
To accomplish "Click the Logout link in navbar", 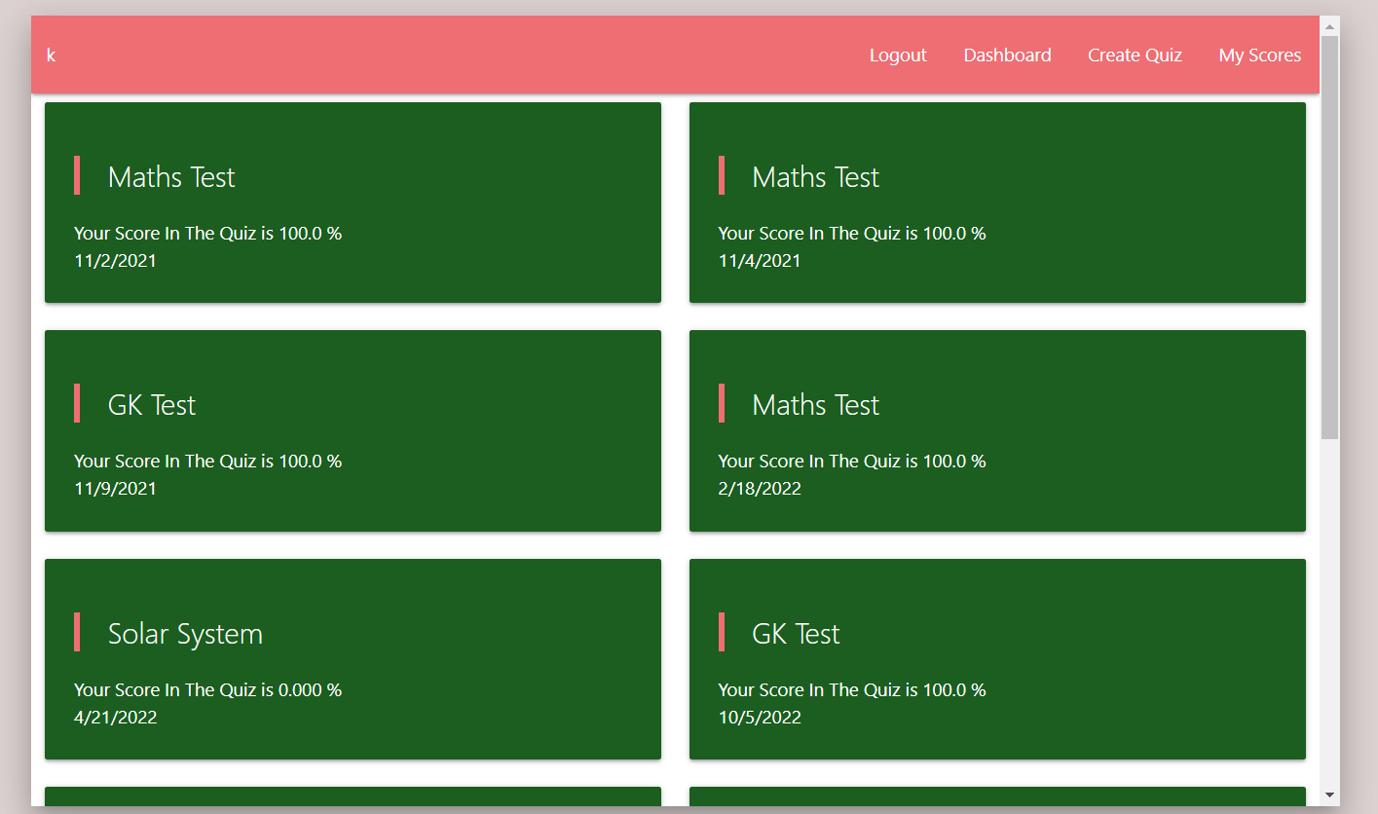I will [x=898, y=55].
